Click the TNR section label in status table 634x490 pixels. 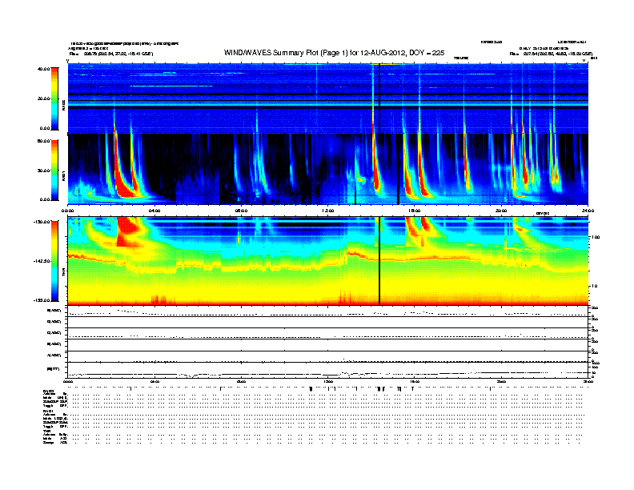coord(46,431)
